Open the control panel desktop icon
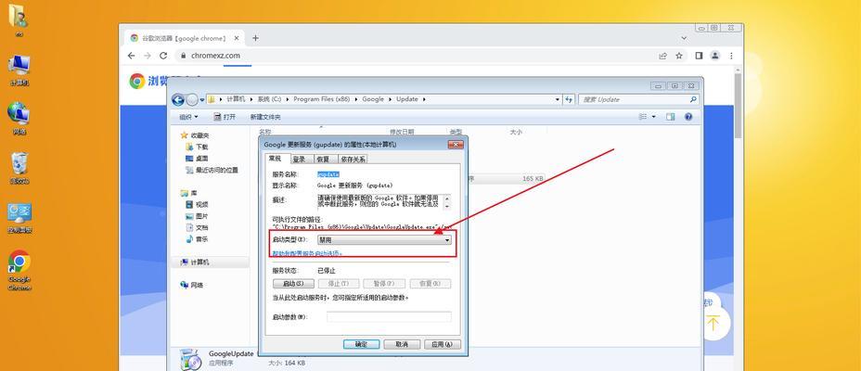The image size is (861, 371). [x=19, y=218]
